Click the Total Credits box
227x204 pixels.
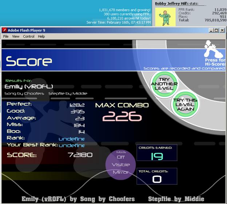click(x=157, y=176)
